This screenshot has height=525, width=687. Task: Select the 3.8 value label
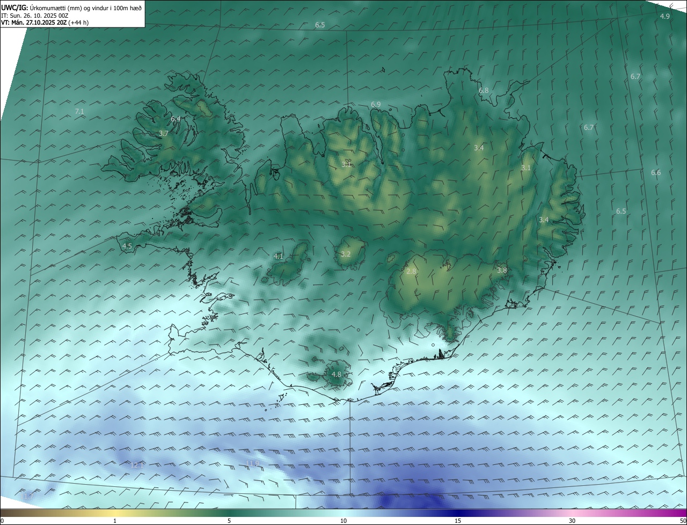click(x=502, y=271)
